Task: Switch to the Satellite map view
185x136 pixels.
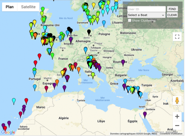Action: (28, 7)
